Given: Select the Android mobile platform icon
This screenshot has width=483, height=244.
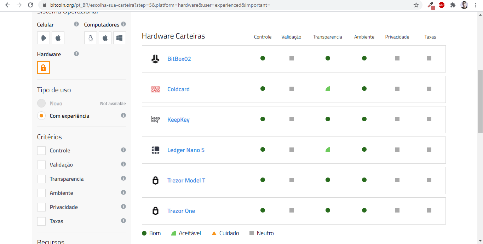Looking at the screenshot, I should click(x=44, y=38).
